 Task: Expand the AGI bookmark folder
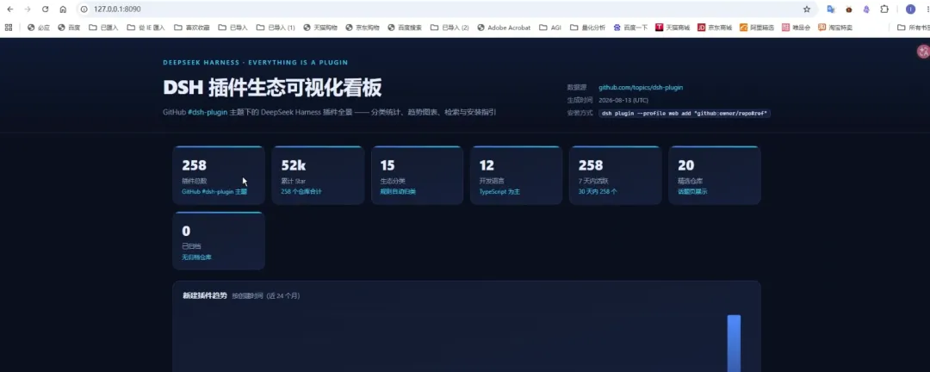550,28
